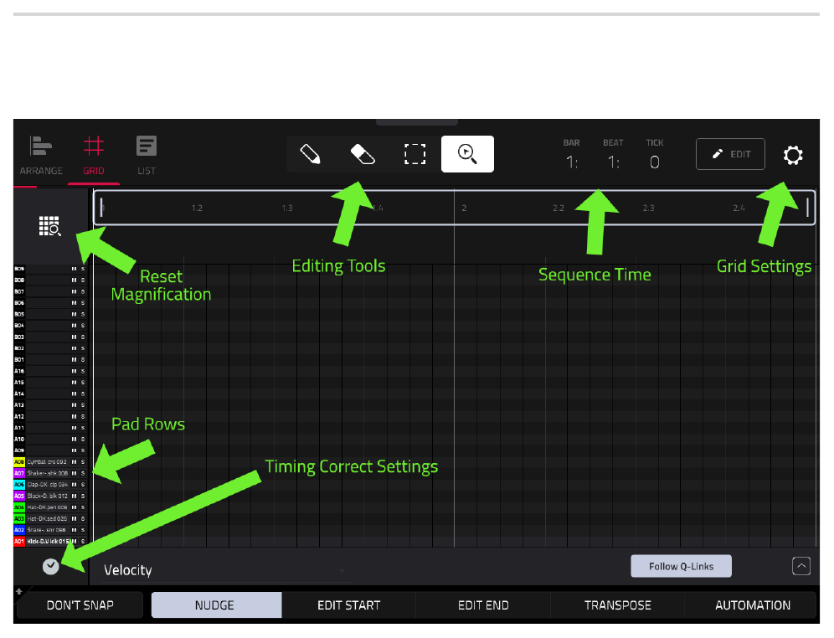Mute pad A08 Cymbal
834x638 pixels.
pos(74,462)
